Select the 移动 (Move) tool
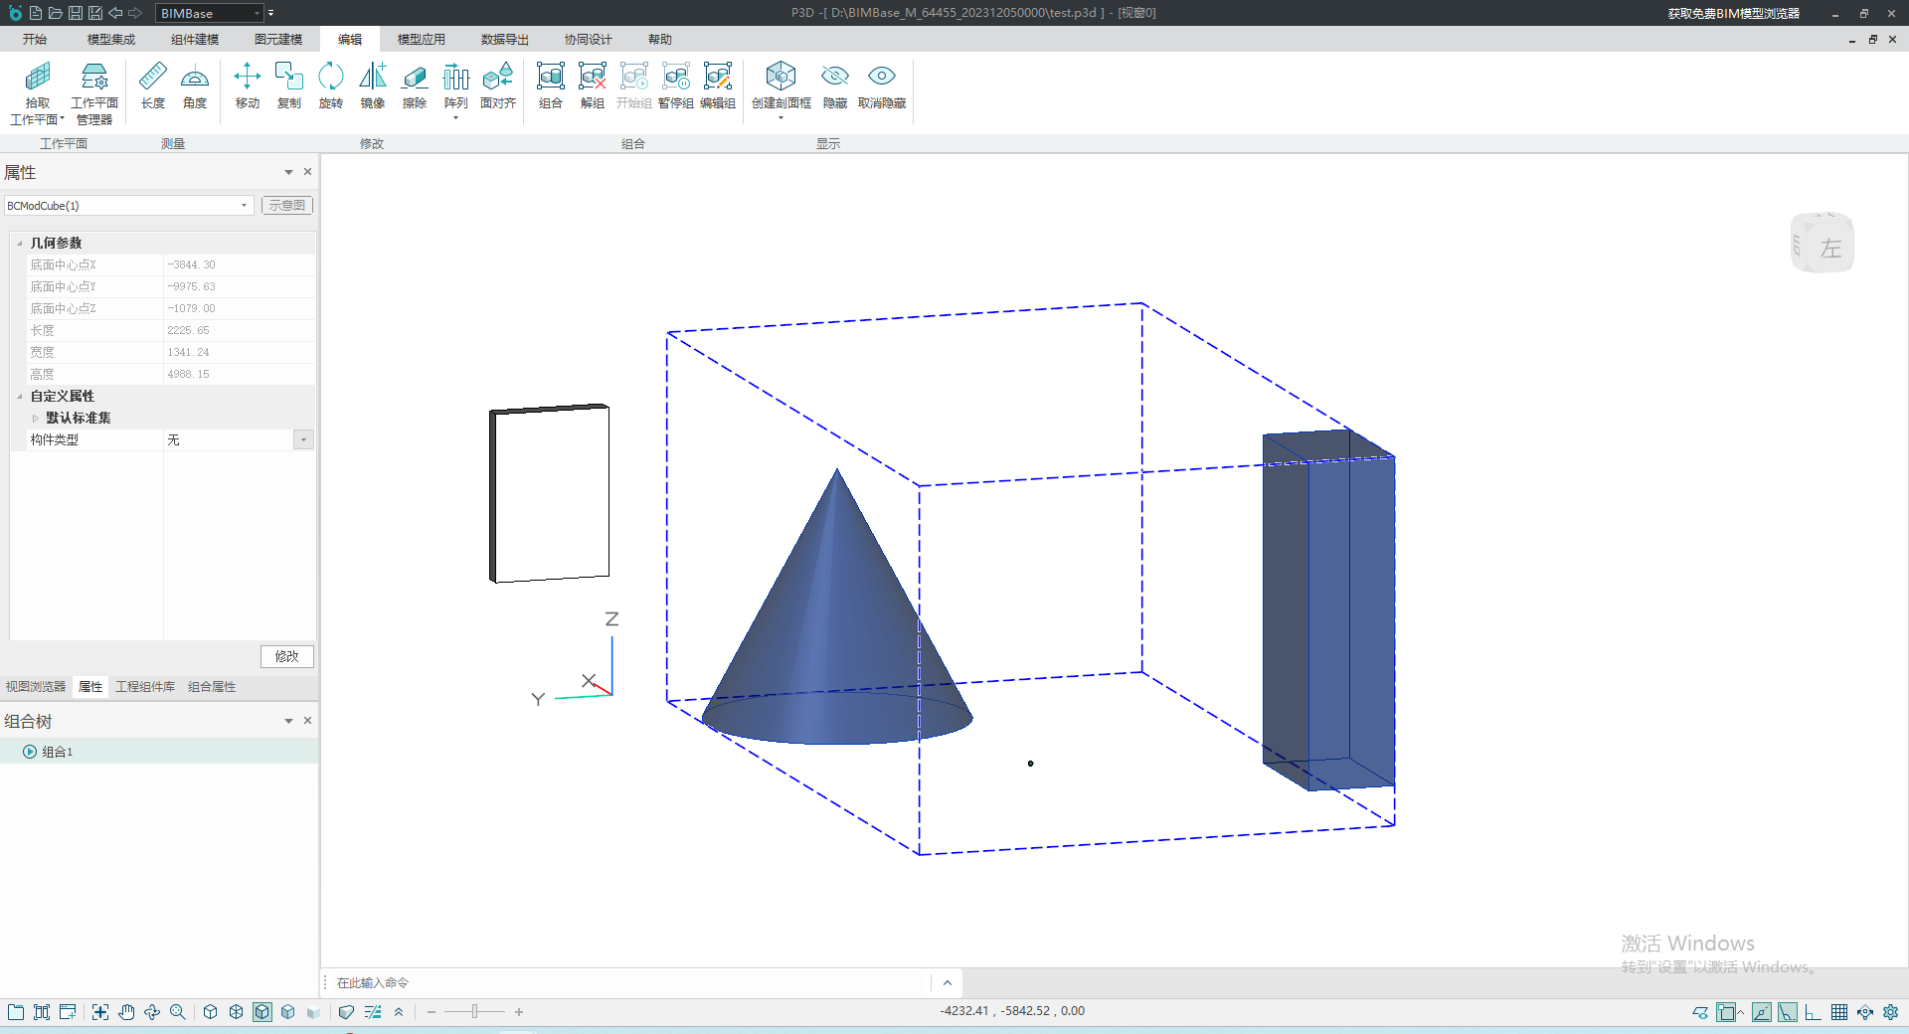Viewport: 1909px width, 1034px height. click(x=247, y=85)
